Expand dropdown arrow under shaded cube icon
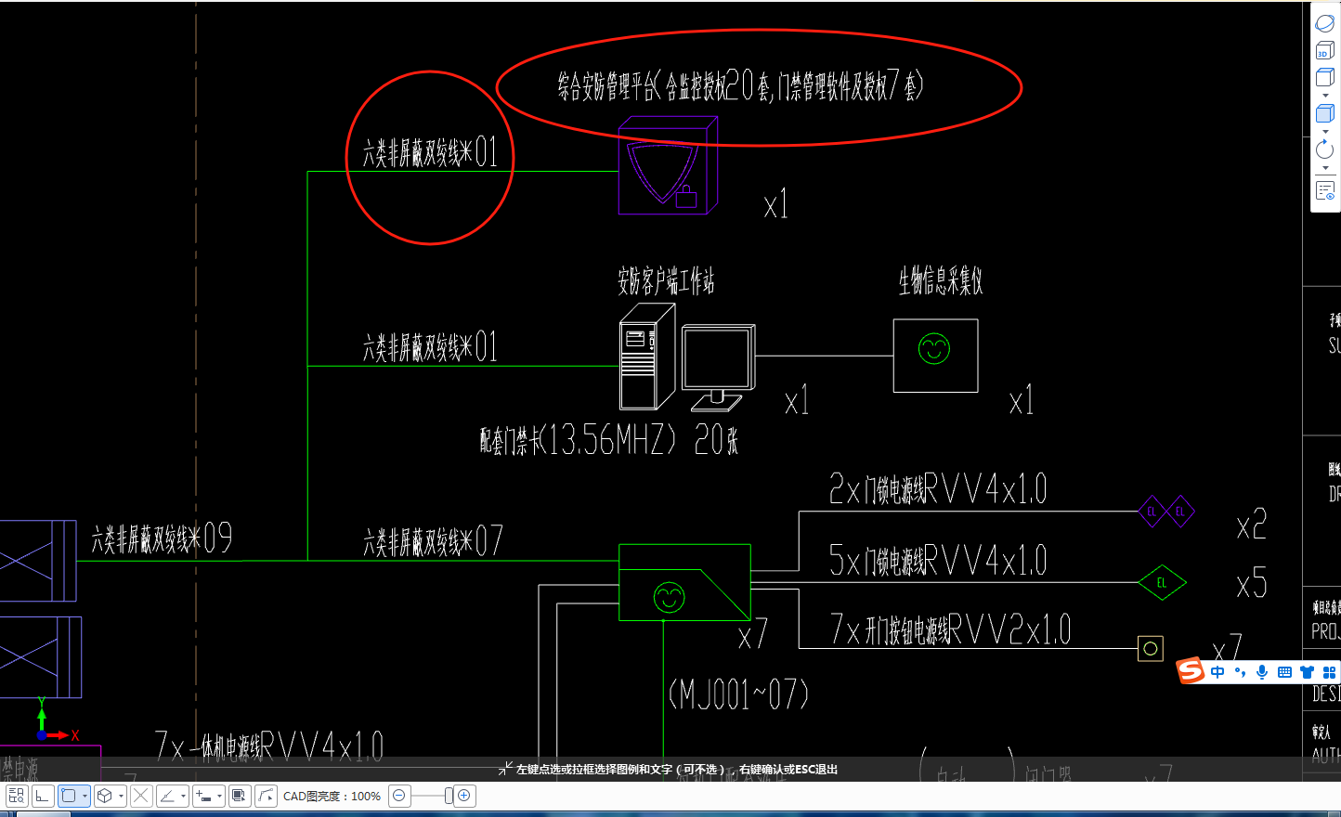This screenshot has height=817, width=1341. pos(1325,132)
